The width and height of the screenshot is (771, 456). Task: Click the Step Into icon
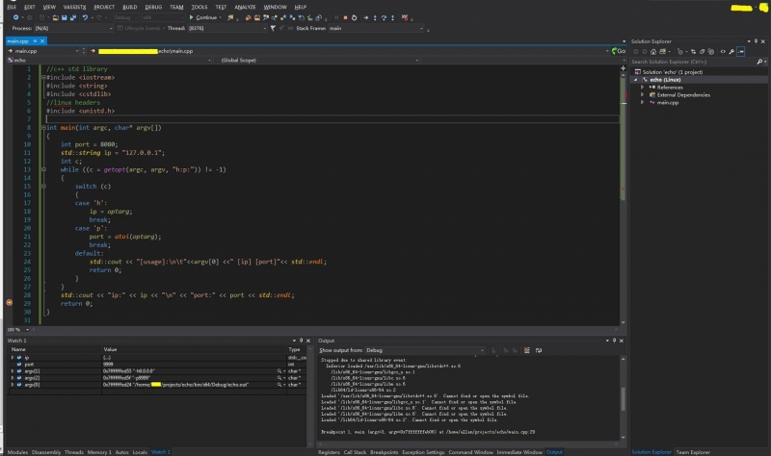375,17
